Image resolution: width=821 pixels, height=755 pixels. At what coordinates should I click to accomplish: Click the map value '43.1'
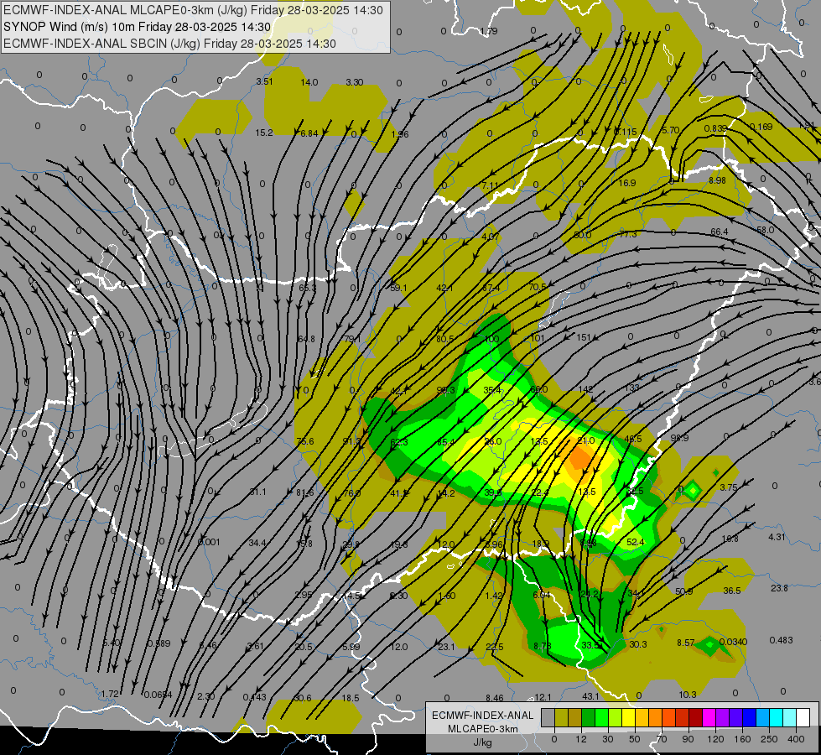[590, 696]
